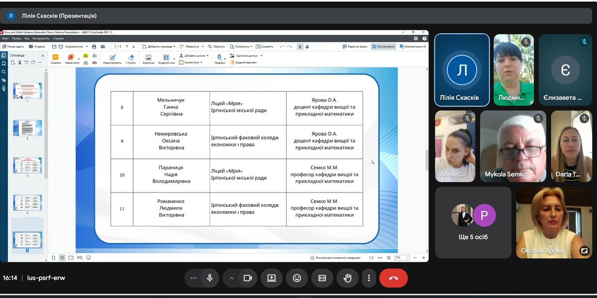Send a reaction with the emoji button
Screen dimensions: 597x298
pyautogui.click(x=297, y=278)
